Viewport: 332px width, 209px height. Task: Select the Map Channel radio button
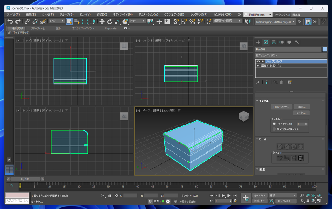[274, 124]
